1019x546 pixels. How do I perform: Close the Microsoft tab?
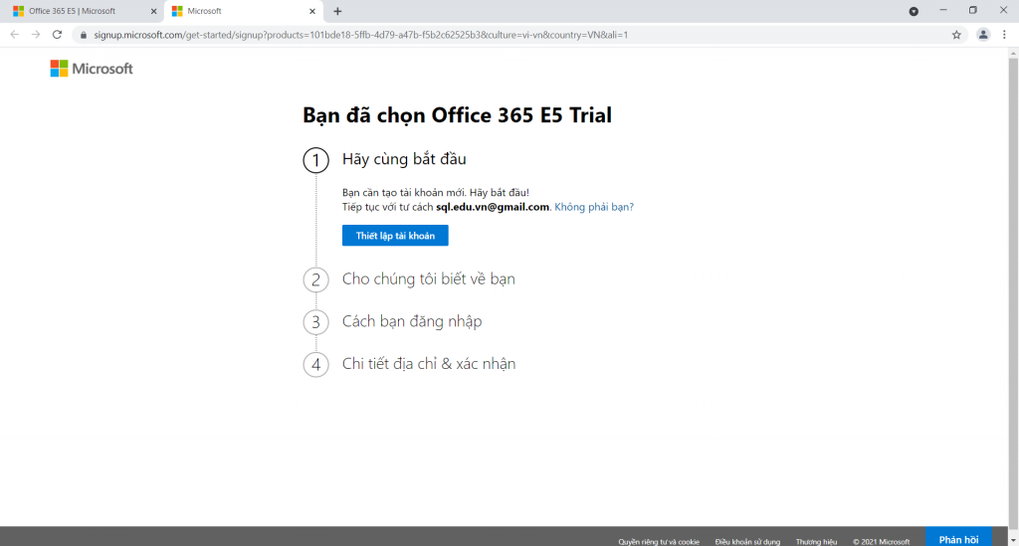click(x=311, y=11)
